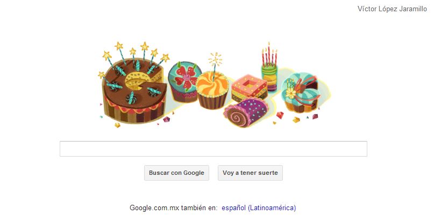The width and height of the screenshot is (434, 222).
Task: Open the español (Latinoamérica) link
Action: click(259, 208)
